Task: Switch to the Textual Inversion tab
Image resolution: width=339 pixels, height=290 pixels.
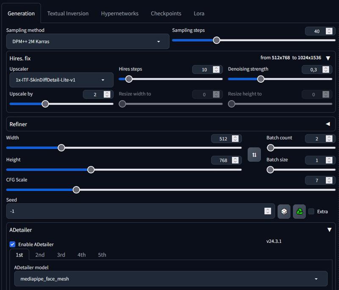Action: tap(68, 14)
